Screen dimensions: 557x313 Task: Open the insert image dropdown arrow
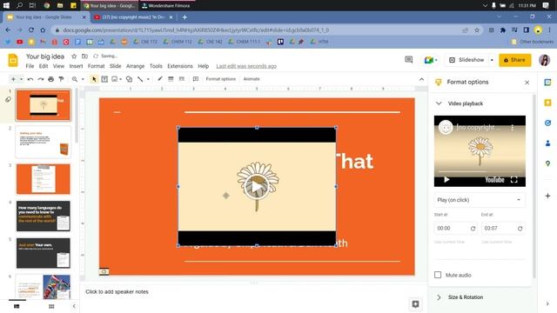pos(121,79)
